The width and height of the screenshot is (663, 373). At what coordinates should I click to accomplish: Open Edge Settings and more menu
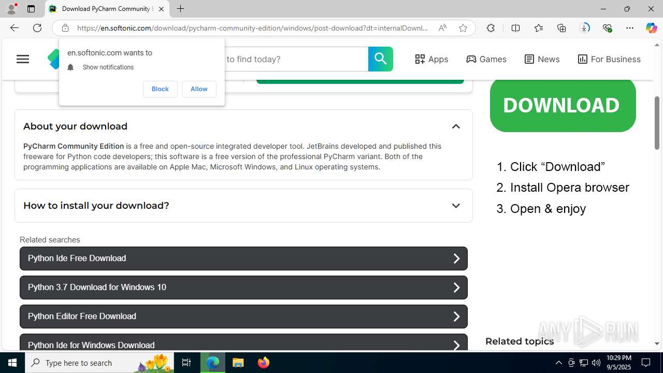630,28
